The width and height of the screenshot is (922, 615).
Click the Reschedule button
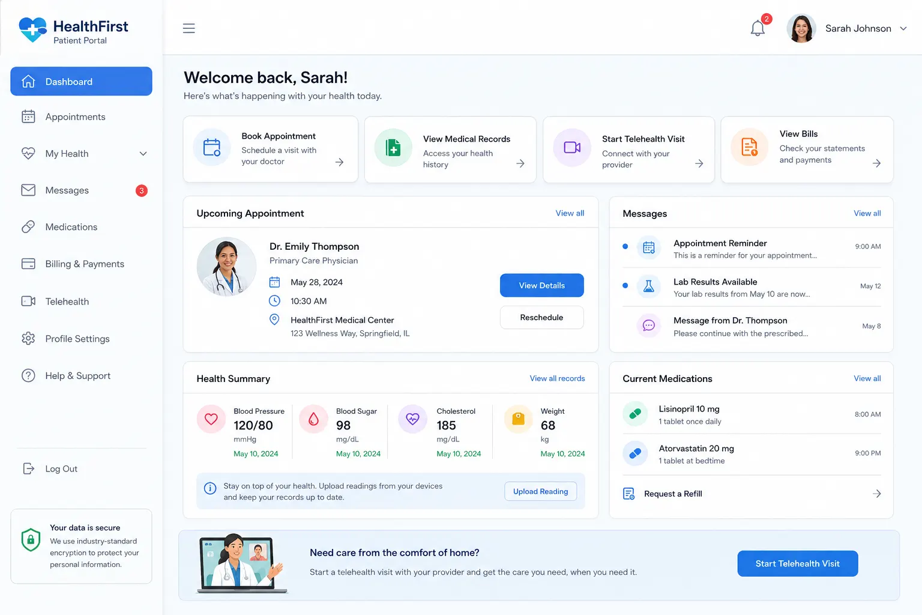(x=541, y=317)
